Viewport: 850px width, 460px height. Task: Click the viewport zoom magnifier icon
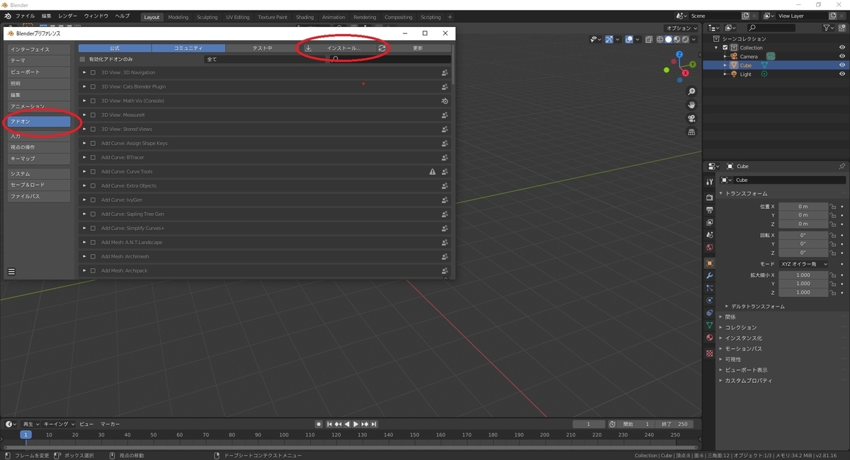tap(692, 92)
